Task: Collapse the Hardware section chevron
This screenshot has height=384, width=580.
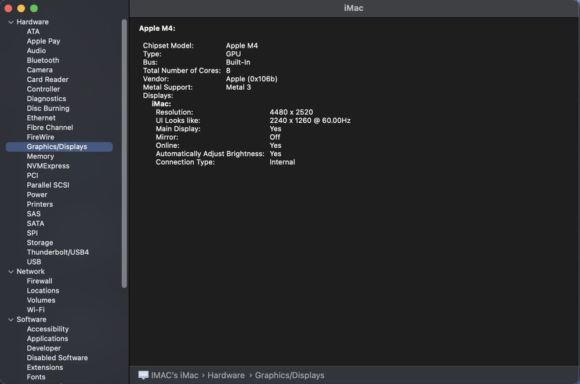Action: coord(10,22)
